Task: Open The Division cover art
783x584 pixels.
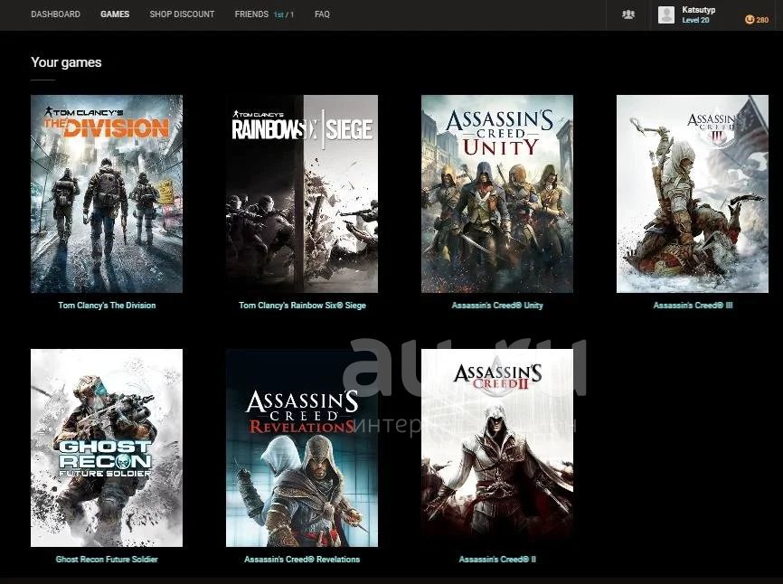Action: [x=107, y=193]
